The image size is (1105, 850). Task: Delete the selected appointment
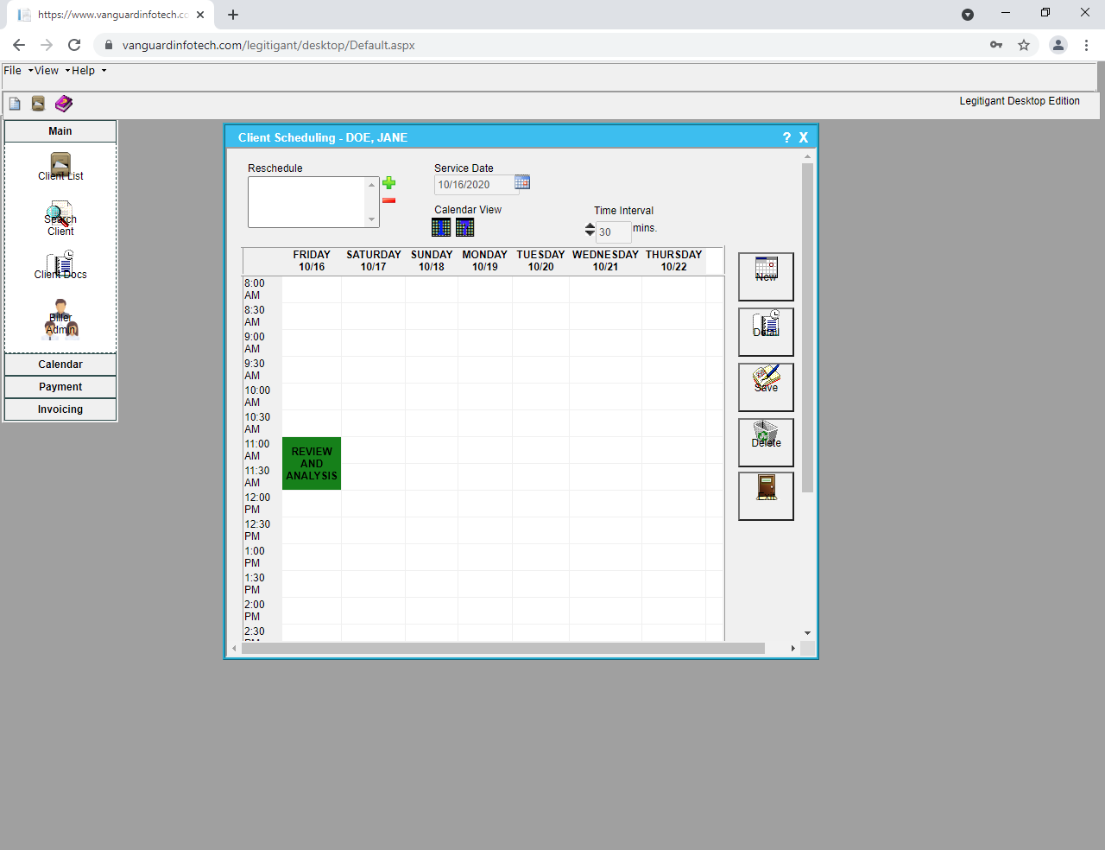coord(765,441)
